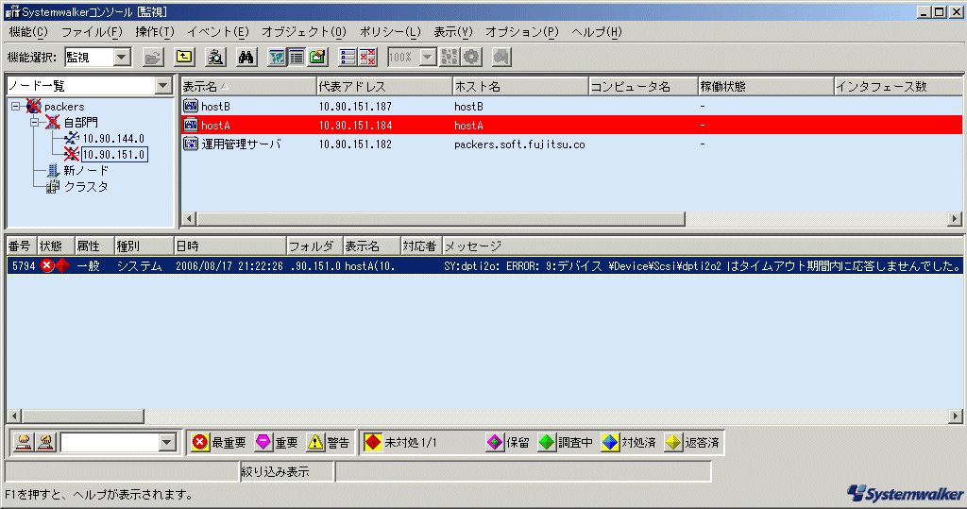Open the ファイル(F) menu
Viewport: 967px width, 509px height.
tap(92, 32)
